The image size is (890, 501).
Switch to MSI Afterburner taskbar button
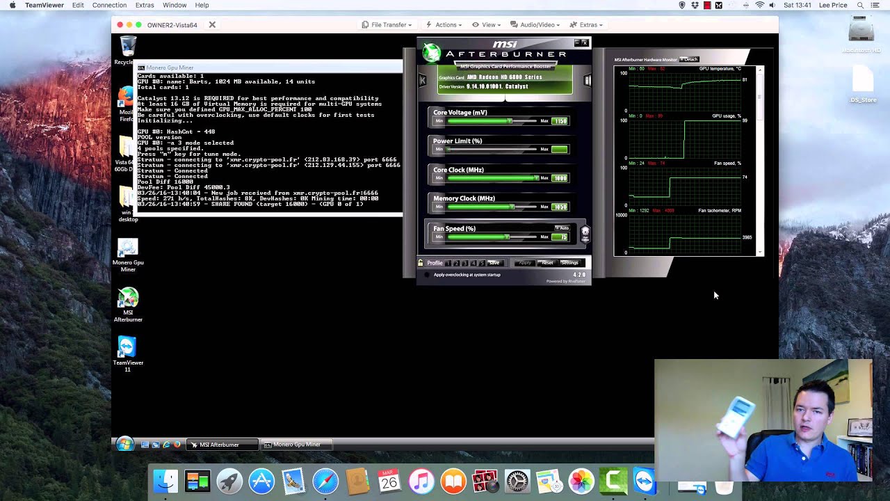click(x=222, y=445)
